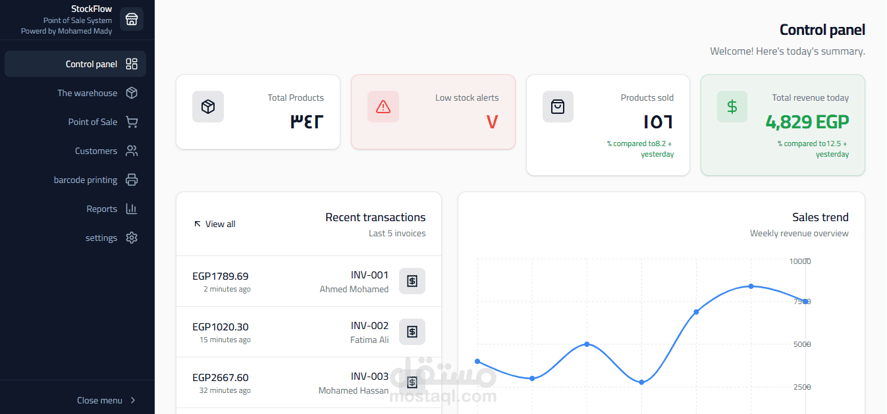
Task: Click the Total revenue dollar icon
Action: pyautogui.click(x=732, y=106)
